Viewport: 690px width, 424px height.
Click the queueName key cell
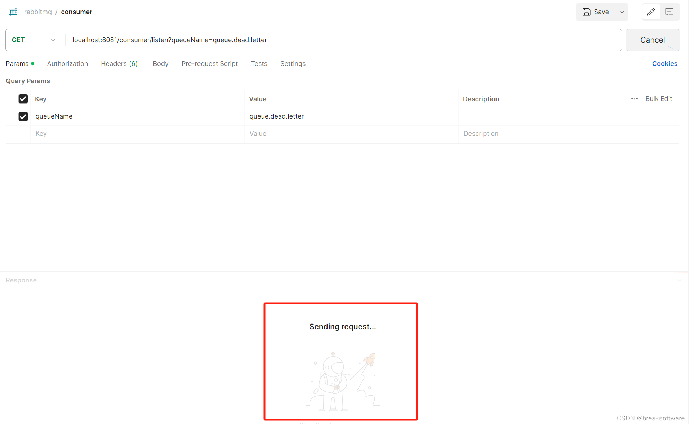tap(137, 116)
